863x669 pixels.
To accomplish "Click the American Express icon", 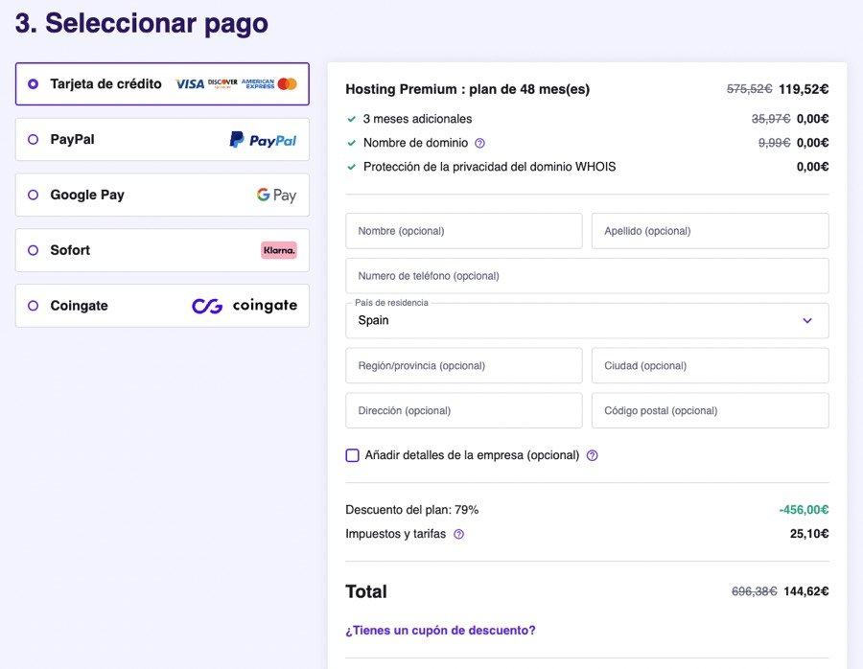I will pos(257,83).
